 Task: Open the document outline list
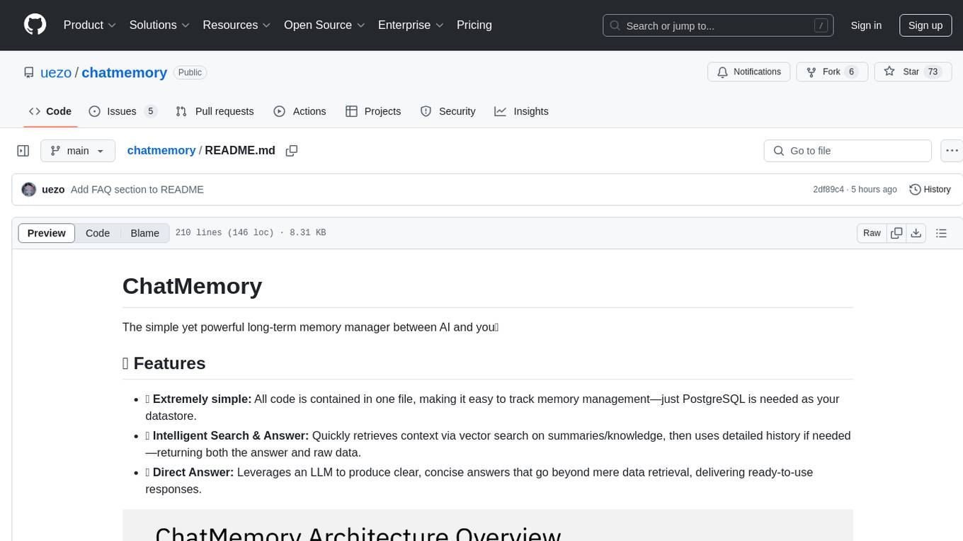(941, 233)
